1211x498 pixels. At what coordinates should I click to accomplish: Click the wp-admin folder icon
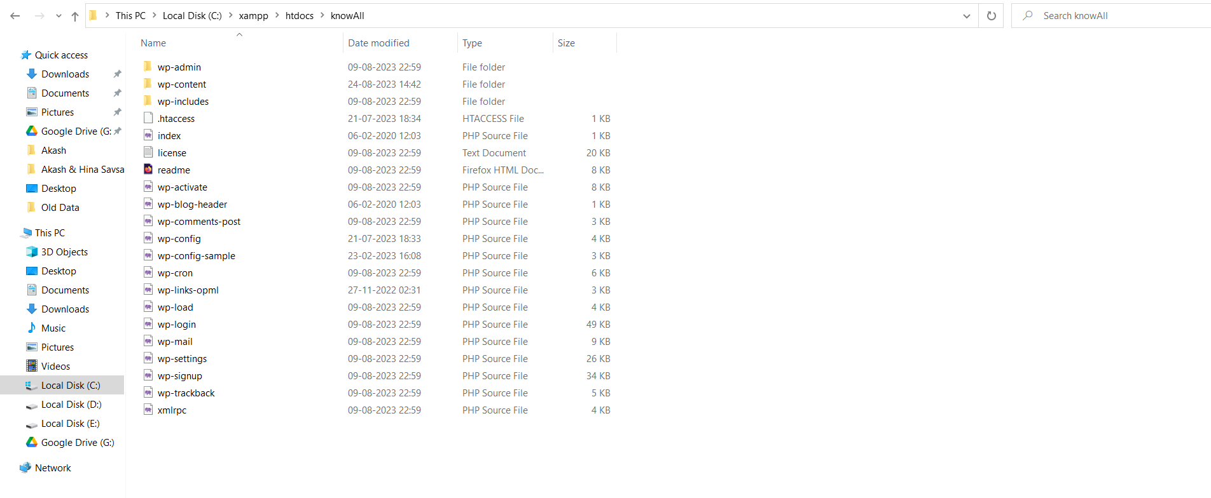148,67
